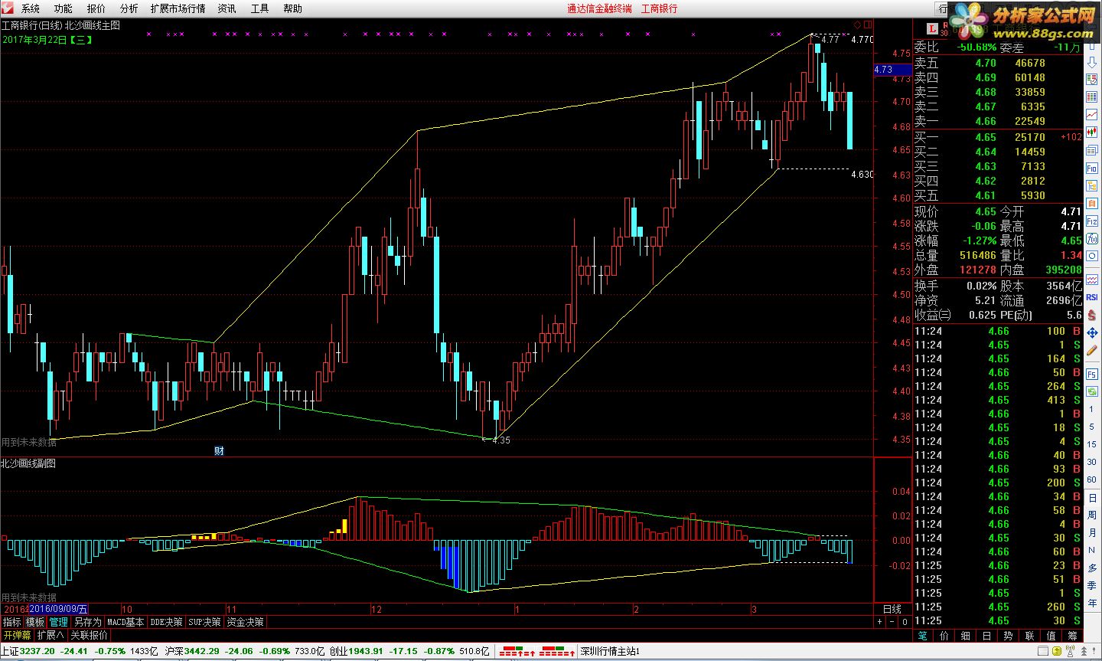Open the 日线 period selector below chart
The image size is (1102, 661).
pyautogui.click(x=892, y=609)
